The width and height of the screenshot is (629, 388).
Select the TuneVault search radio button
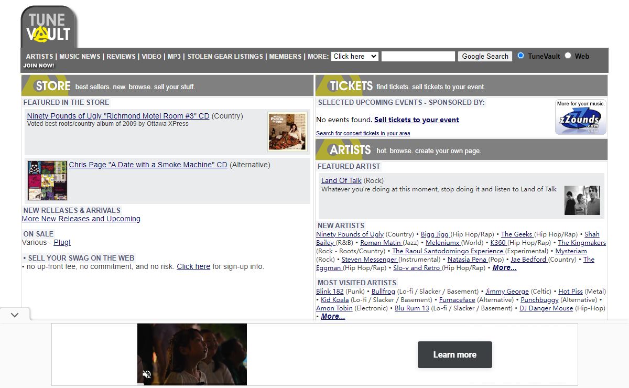coord(520,56)
